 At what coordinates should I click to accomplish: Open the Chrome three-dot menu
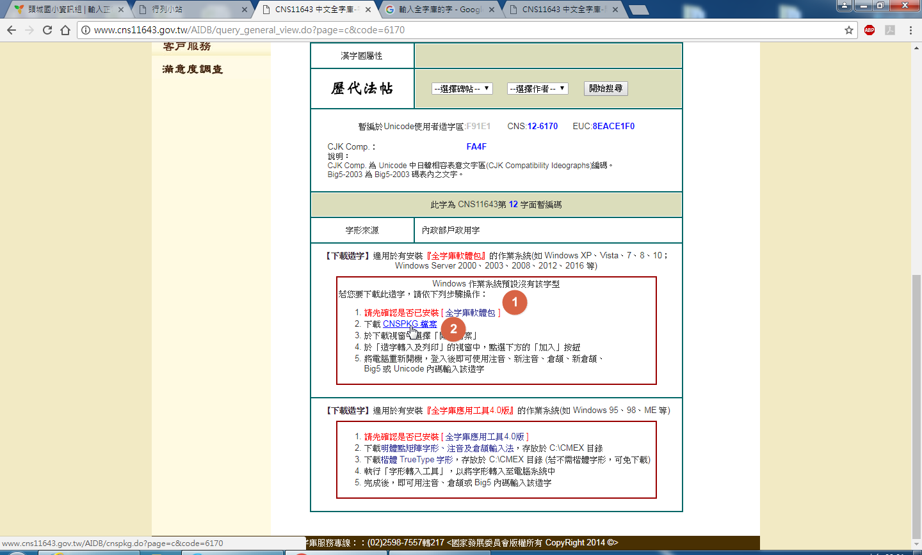coord(910,30)
